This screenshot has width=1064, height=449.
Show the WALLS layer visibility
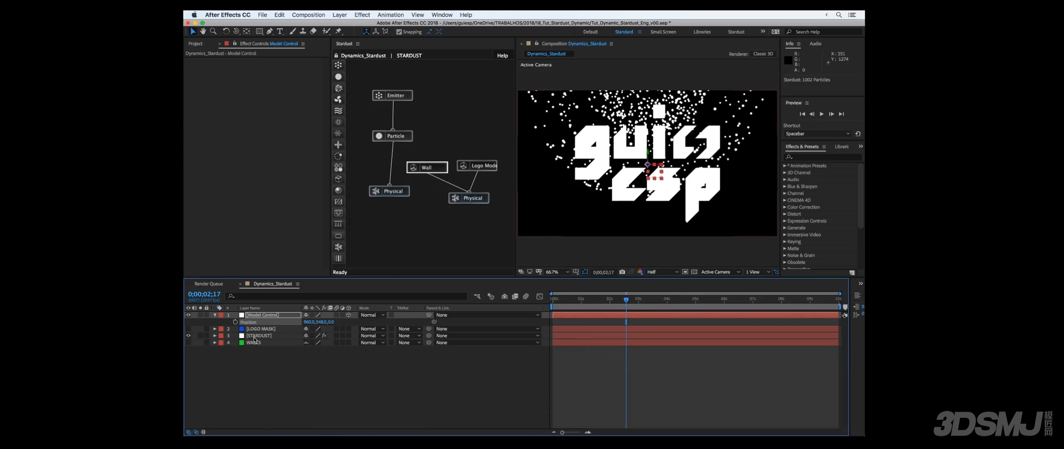click(x=188, y=343)
